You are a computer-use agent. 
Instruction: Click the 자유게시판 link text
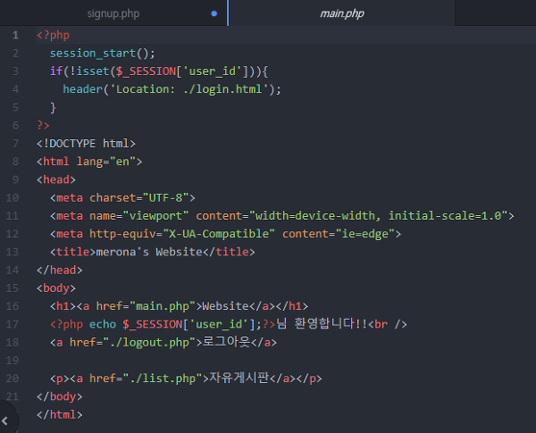coord(239,378)
